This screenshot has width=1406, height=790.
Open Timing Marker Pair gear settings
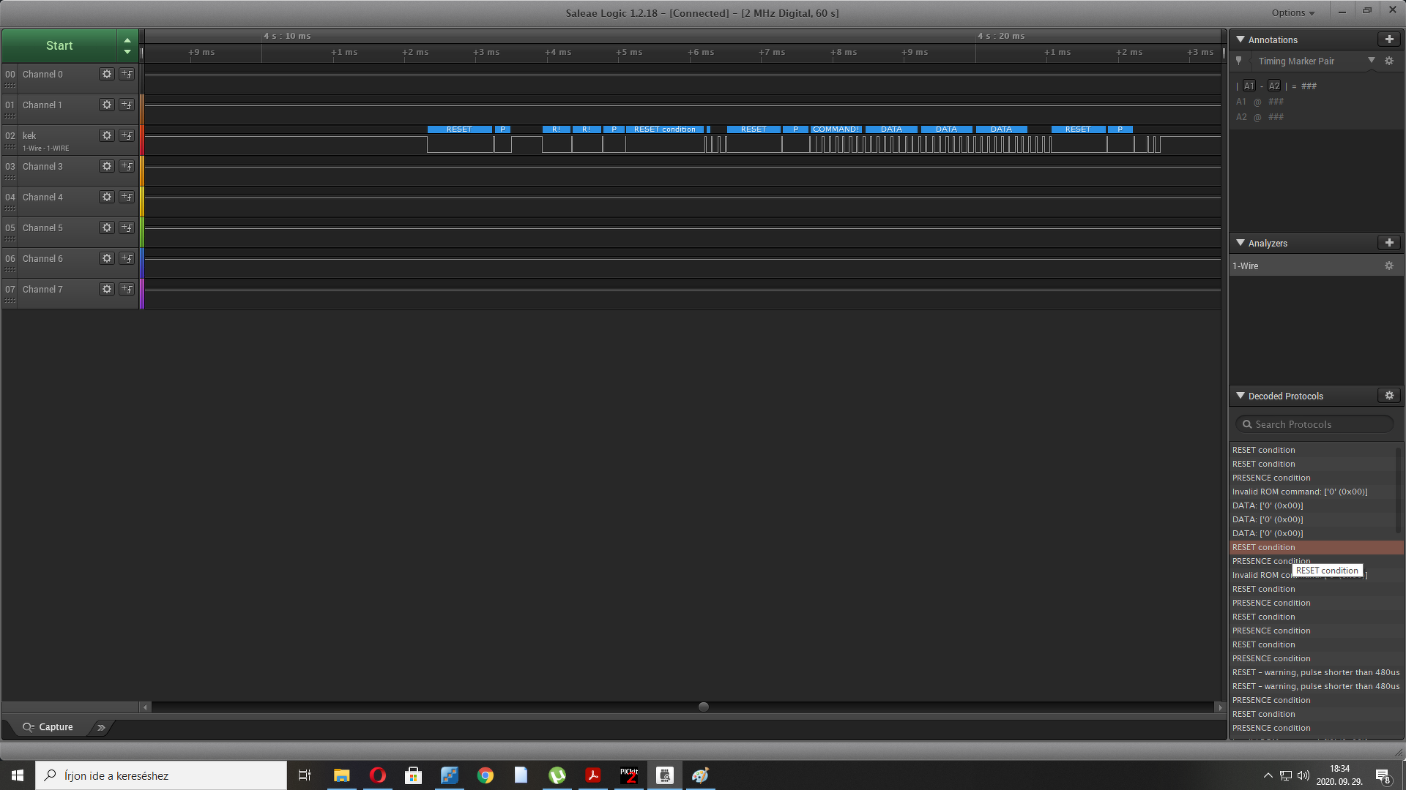pyautogui.click(x=1388, y=61)
